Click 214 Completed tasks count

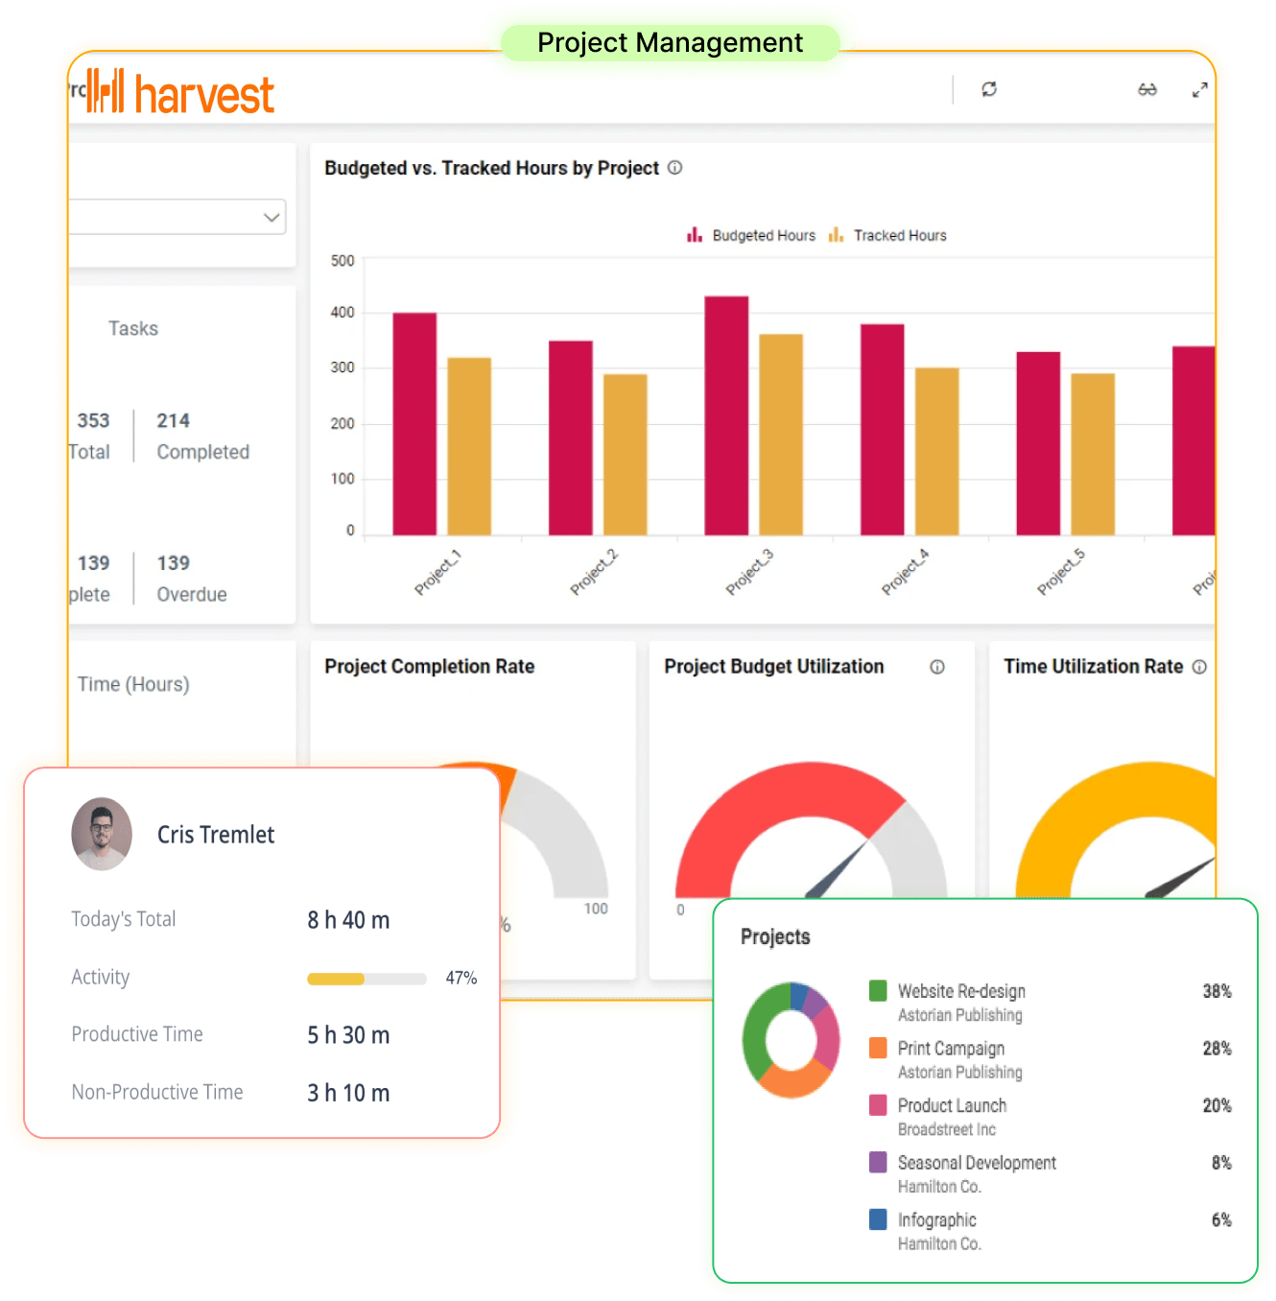pos(174,420)
